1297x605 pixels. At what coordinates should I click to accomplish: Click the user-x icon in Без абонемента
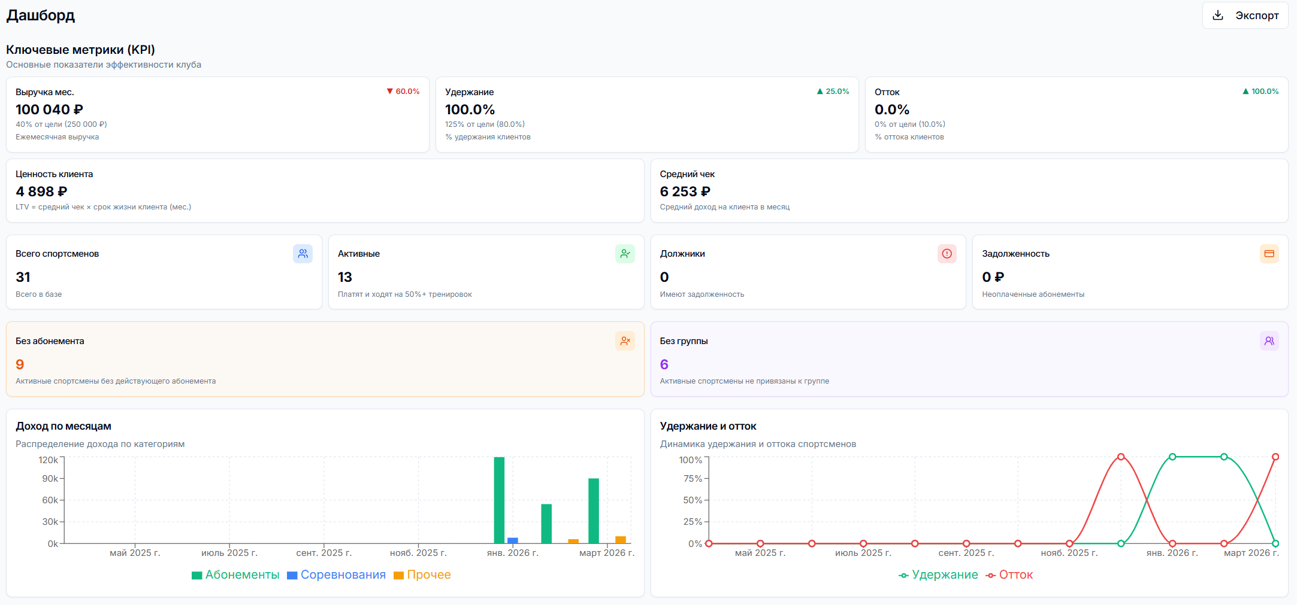point(625,341)
